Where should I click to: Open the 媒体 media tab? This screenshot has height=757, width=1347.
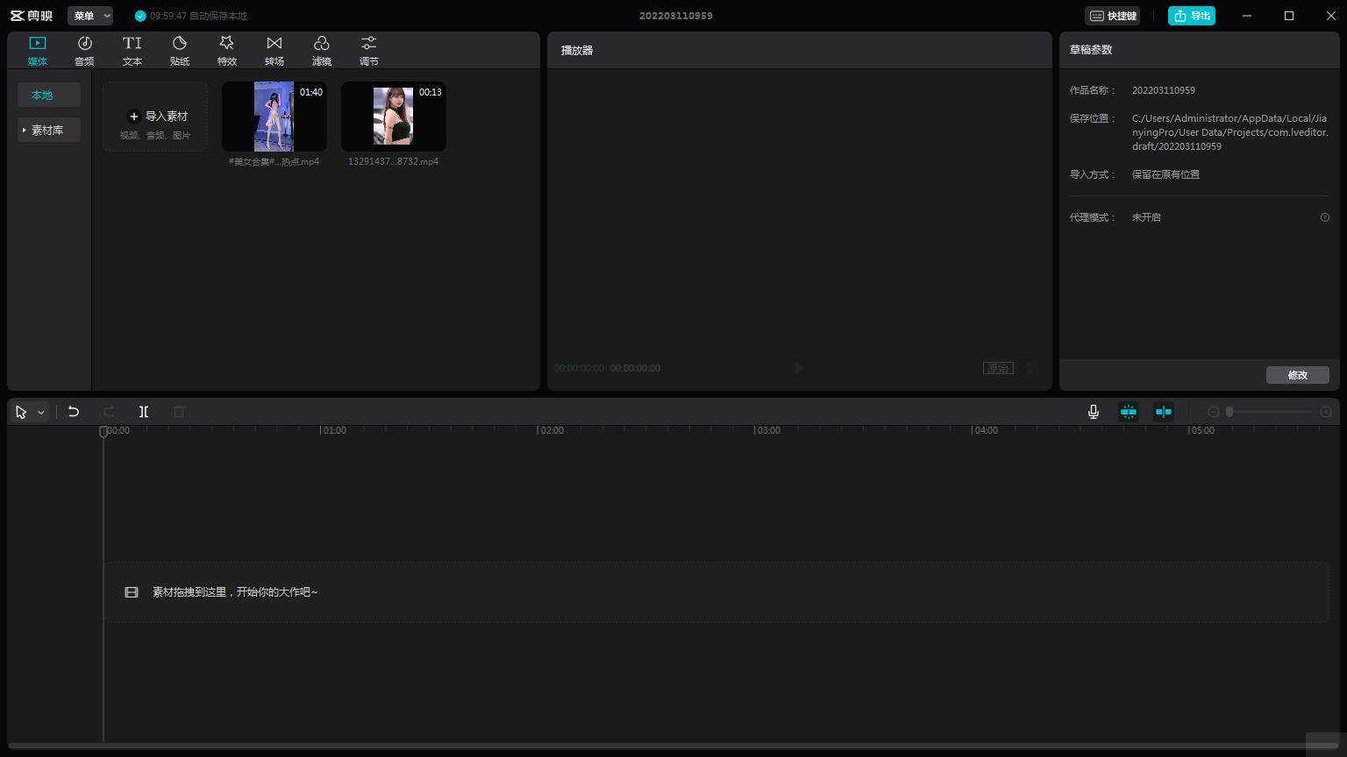[37, 51]
